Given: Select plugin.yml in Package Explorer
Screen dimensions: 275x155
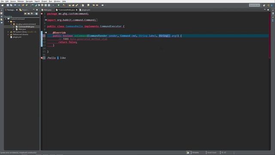Looking at the screenshot, I should click(17, 37).
